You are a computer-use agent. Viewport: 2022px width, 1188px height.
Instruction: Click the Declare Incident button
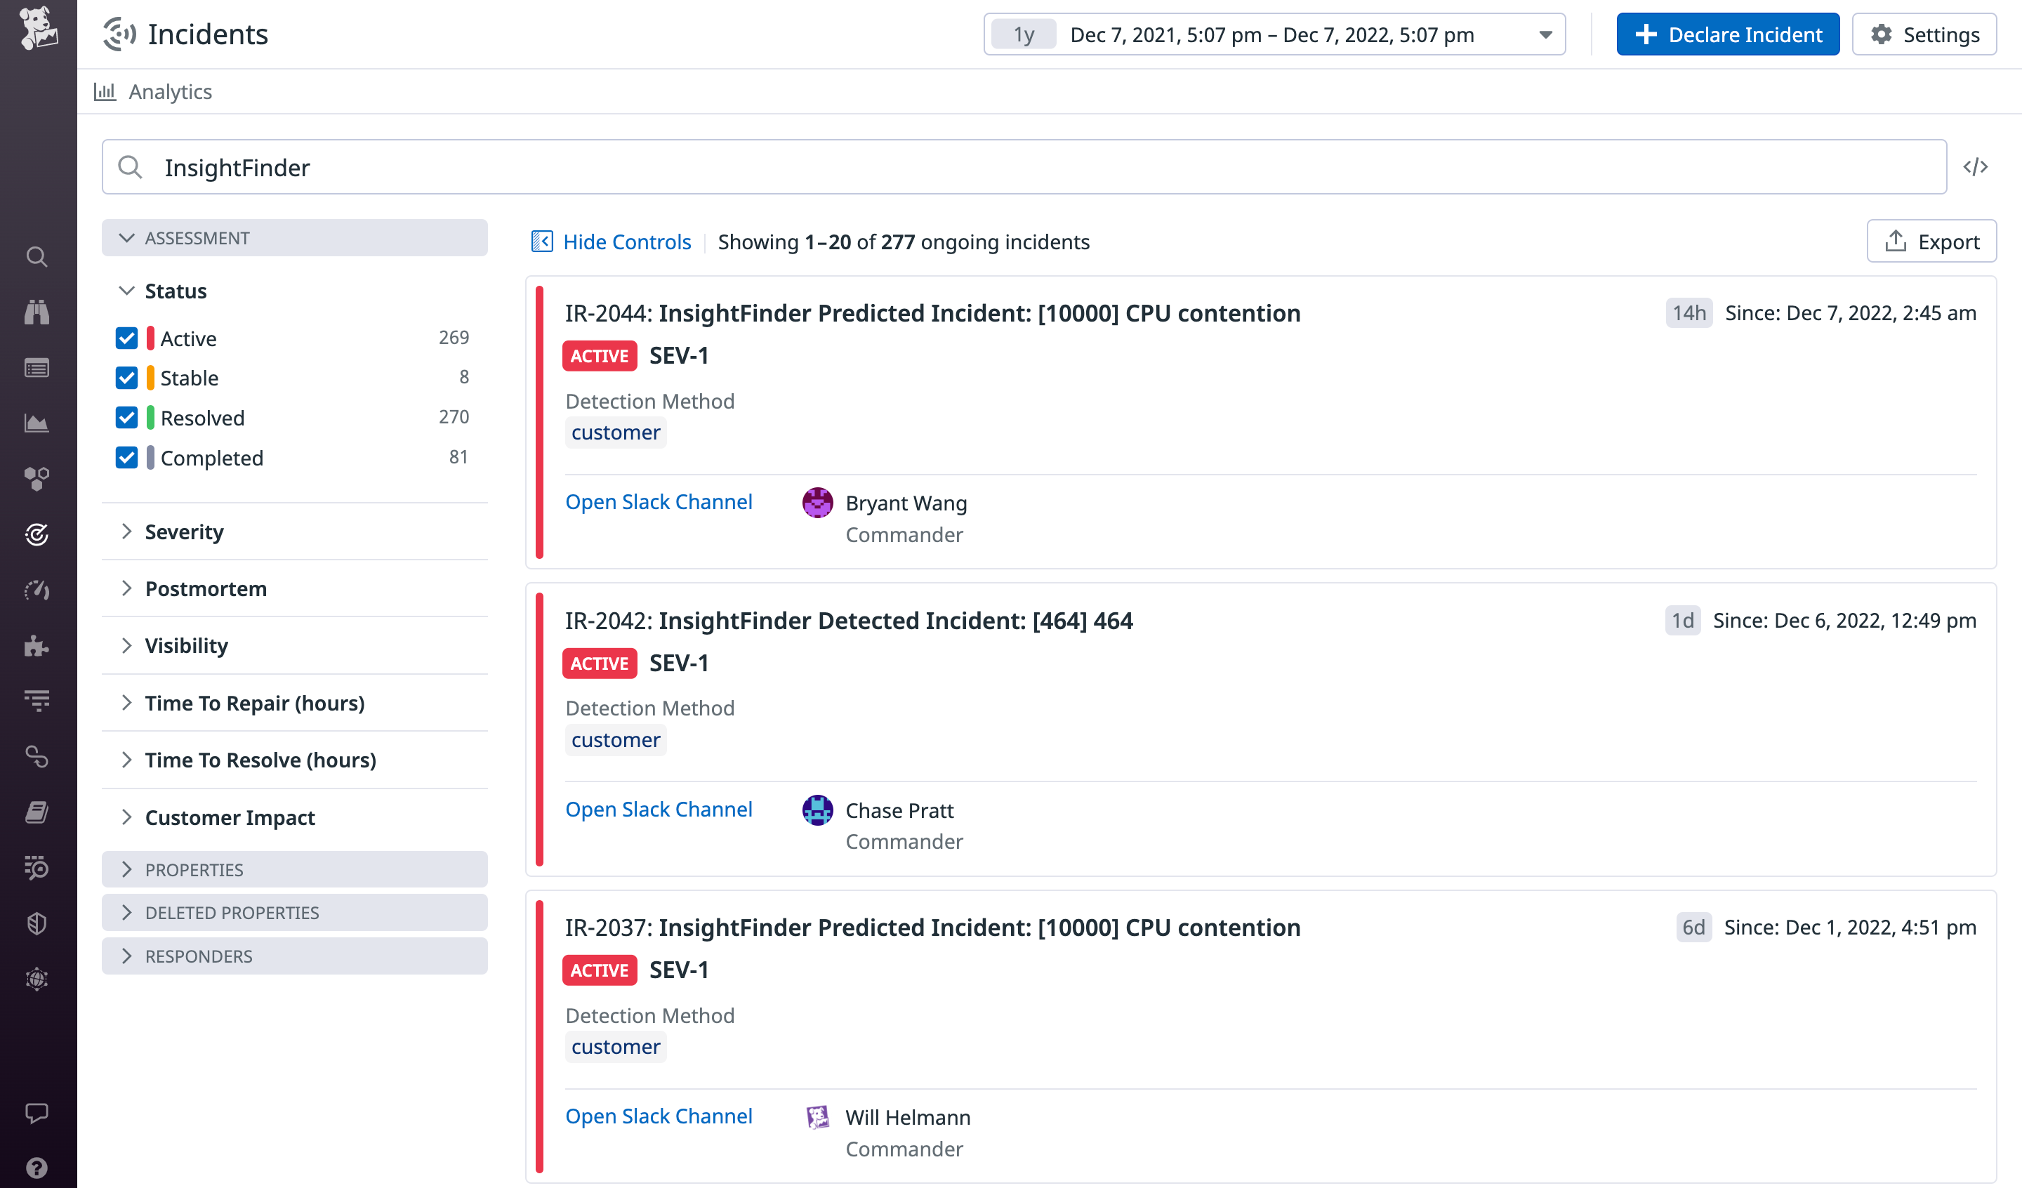tap(1728, 34)
